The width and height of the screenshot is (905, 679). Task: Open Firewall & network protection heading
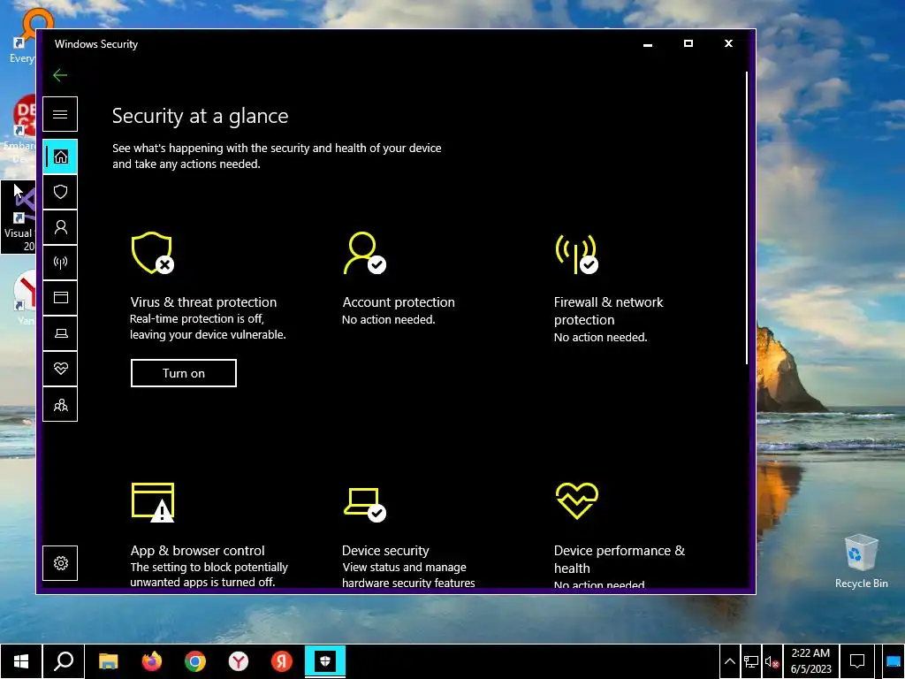click(608, 310)
